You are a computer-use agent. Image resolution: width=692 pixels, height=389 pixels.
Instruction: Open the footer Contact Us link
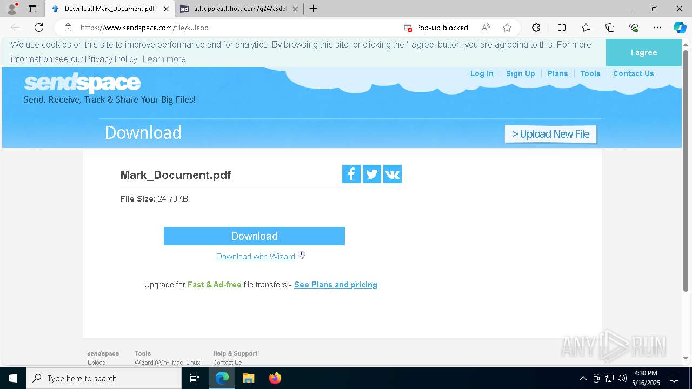click(x=227, y=363)
